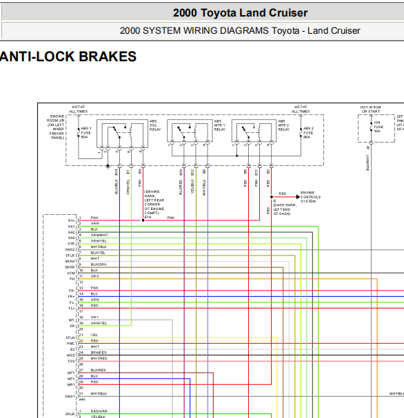
Task: Select the 'YEL' wire label on pin 21
Action: coord(94,335)
